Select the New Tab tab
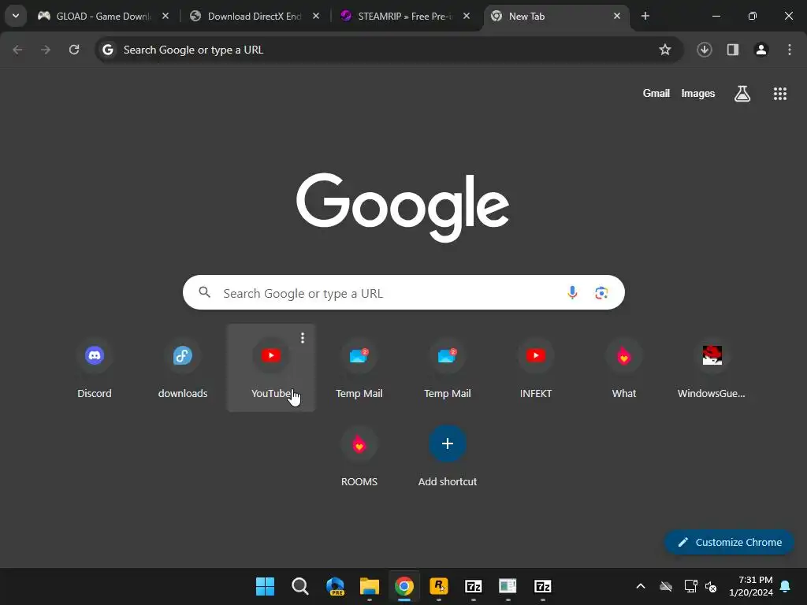This screenshot has width=807, height=605. (556, 17)
